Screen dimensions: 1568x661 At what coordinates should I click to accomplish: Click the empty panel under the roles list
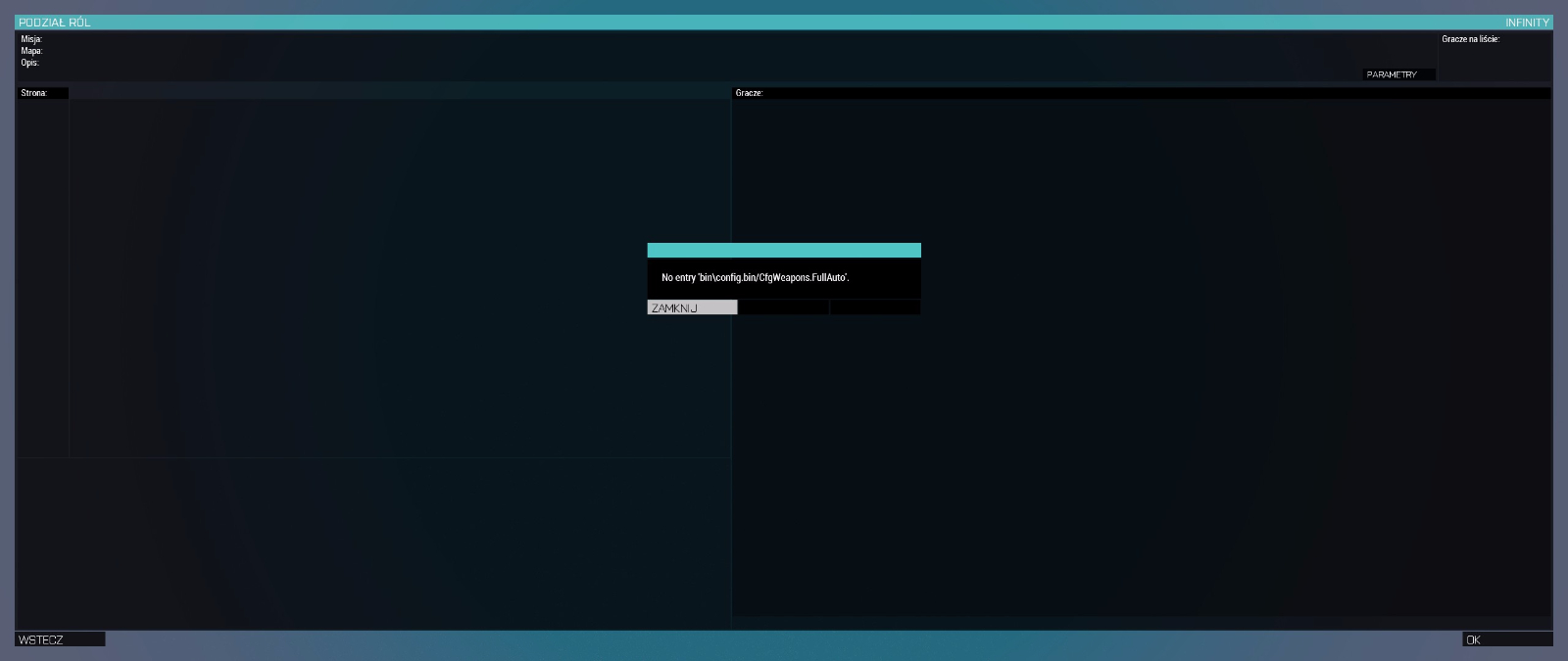pyautogui.click(x=372, y=542)
